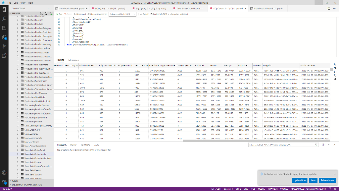
Task: Save query results as Excel
Action: 335,68
